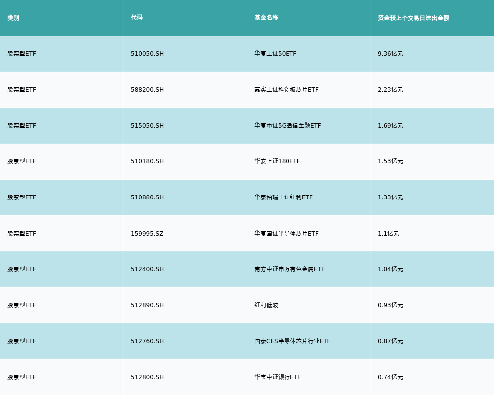This screenshot has width=494, height=395.
Task: Click fund code 159995.SZ
Action: (147, 234)
